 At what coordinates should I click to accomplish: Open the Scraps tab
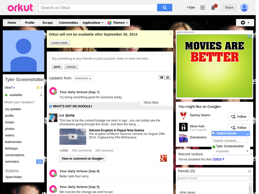48,22
